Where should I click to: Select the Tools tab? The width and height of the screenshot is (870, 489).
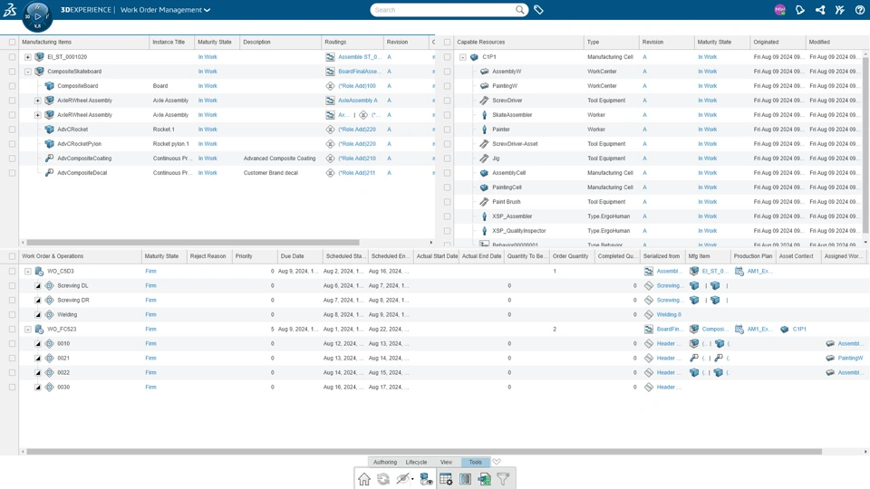click(476, 462)
